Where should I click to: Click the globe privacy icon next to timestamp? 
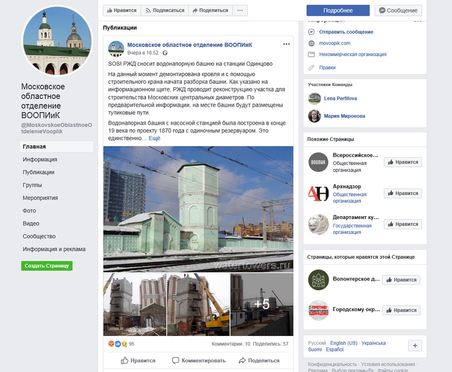(x=165, y=53)
